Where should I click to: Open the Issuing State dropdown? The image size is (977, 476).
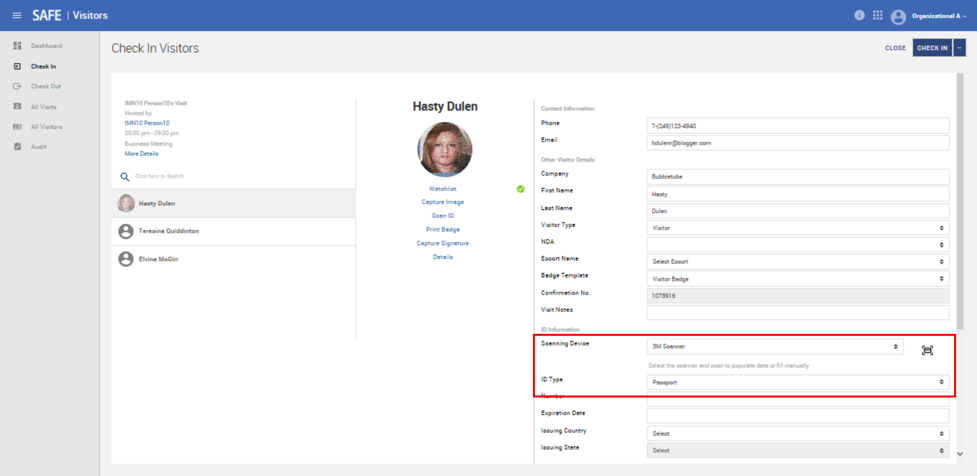pyautogui.click(x=798, y=451)
